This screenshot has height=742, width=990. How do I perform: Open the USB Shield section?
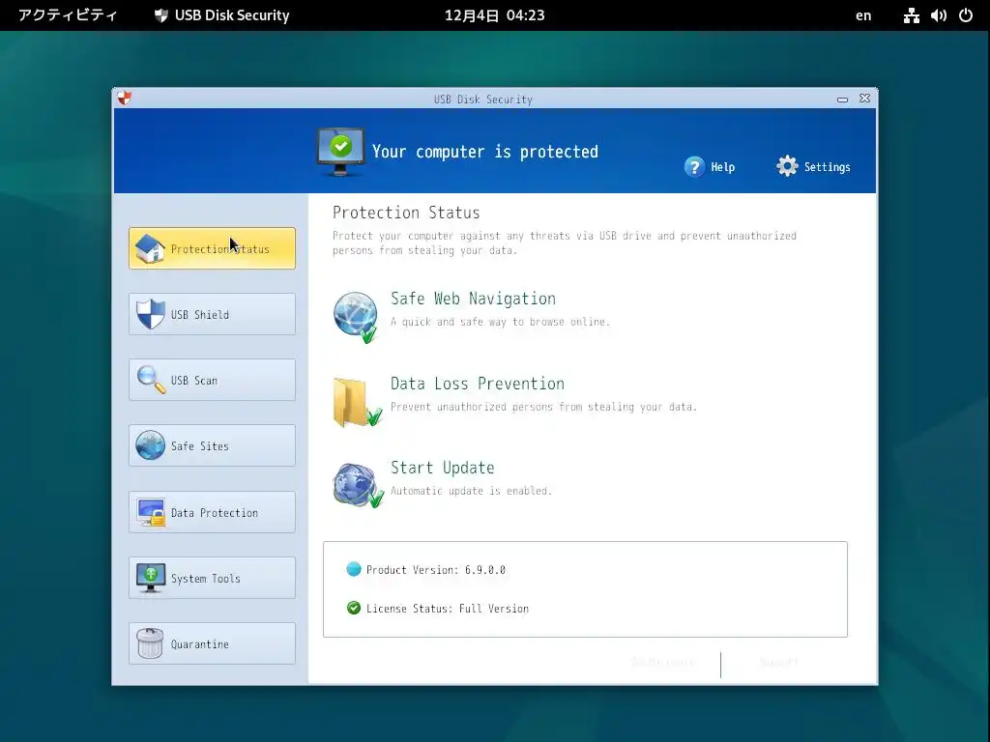212,314
